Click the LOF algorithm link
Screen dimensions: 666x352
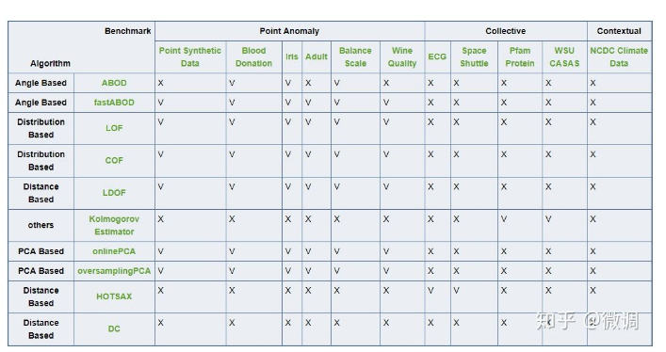(114, 128)
